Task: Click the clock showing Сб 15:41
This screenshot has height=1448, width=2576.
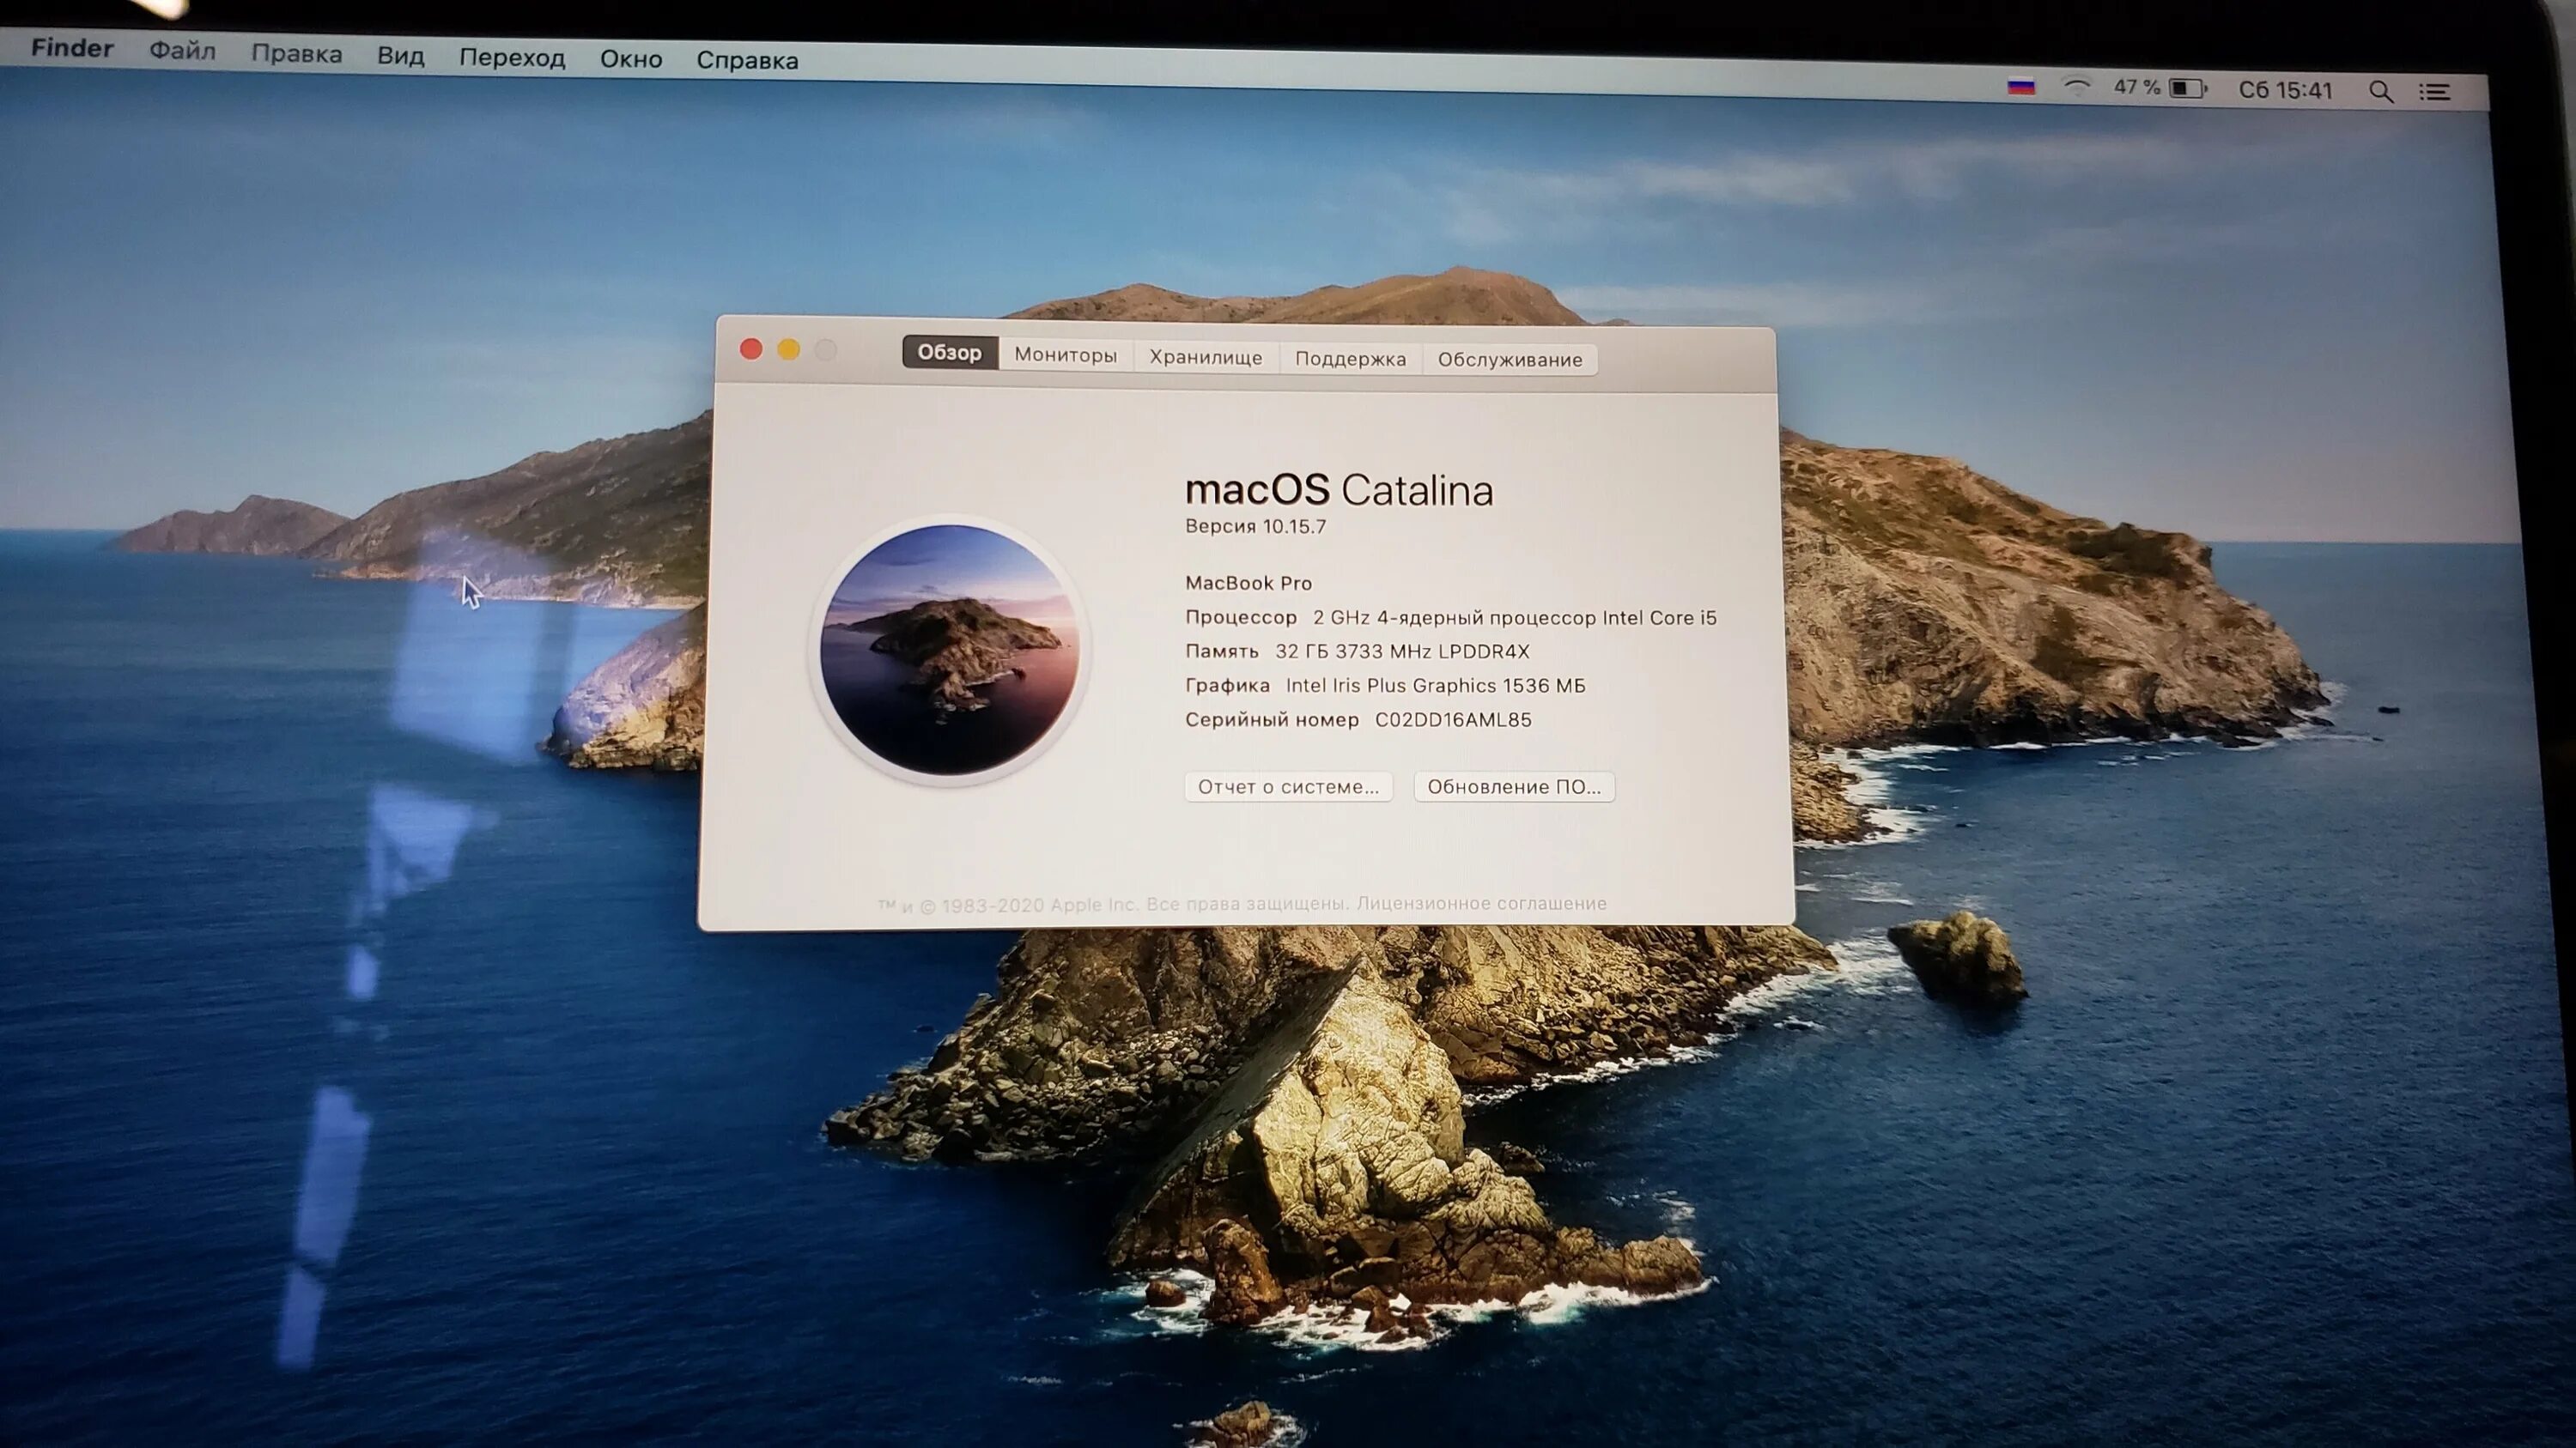Action: coord(2285,91)
